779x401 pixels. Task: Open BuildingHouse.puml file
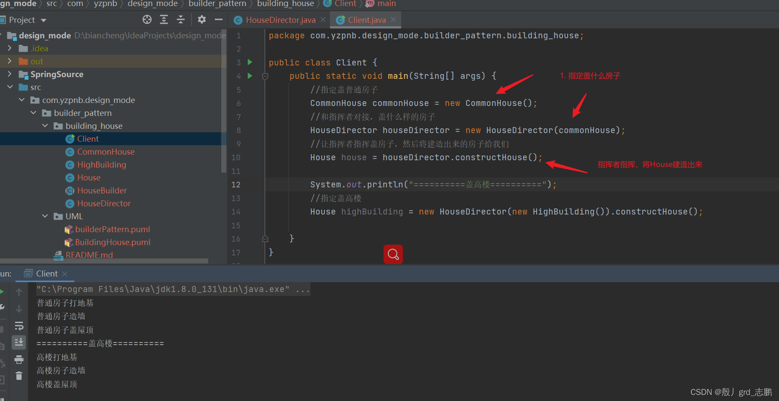tap(113, 242)
